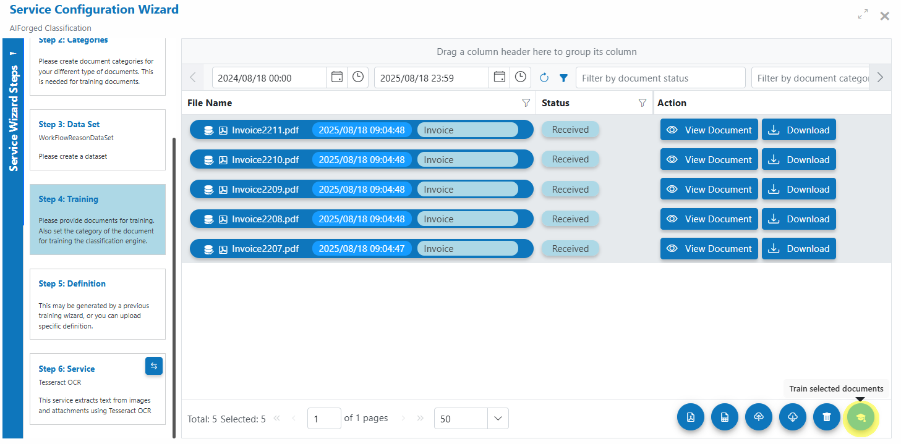Open the Filter by document status box
This screenshot has width=901, height=444.
pos(660,78)
